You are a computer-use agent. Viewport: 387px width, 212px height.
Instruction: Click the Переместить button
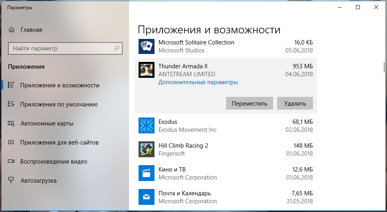pyautogui.click(x=250, y=103)
